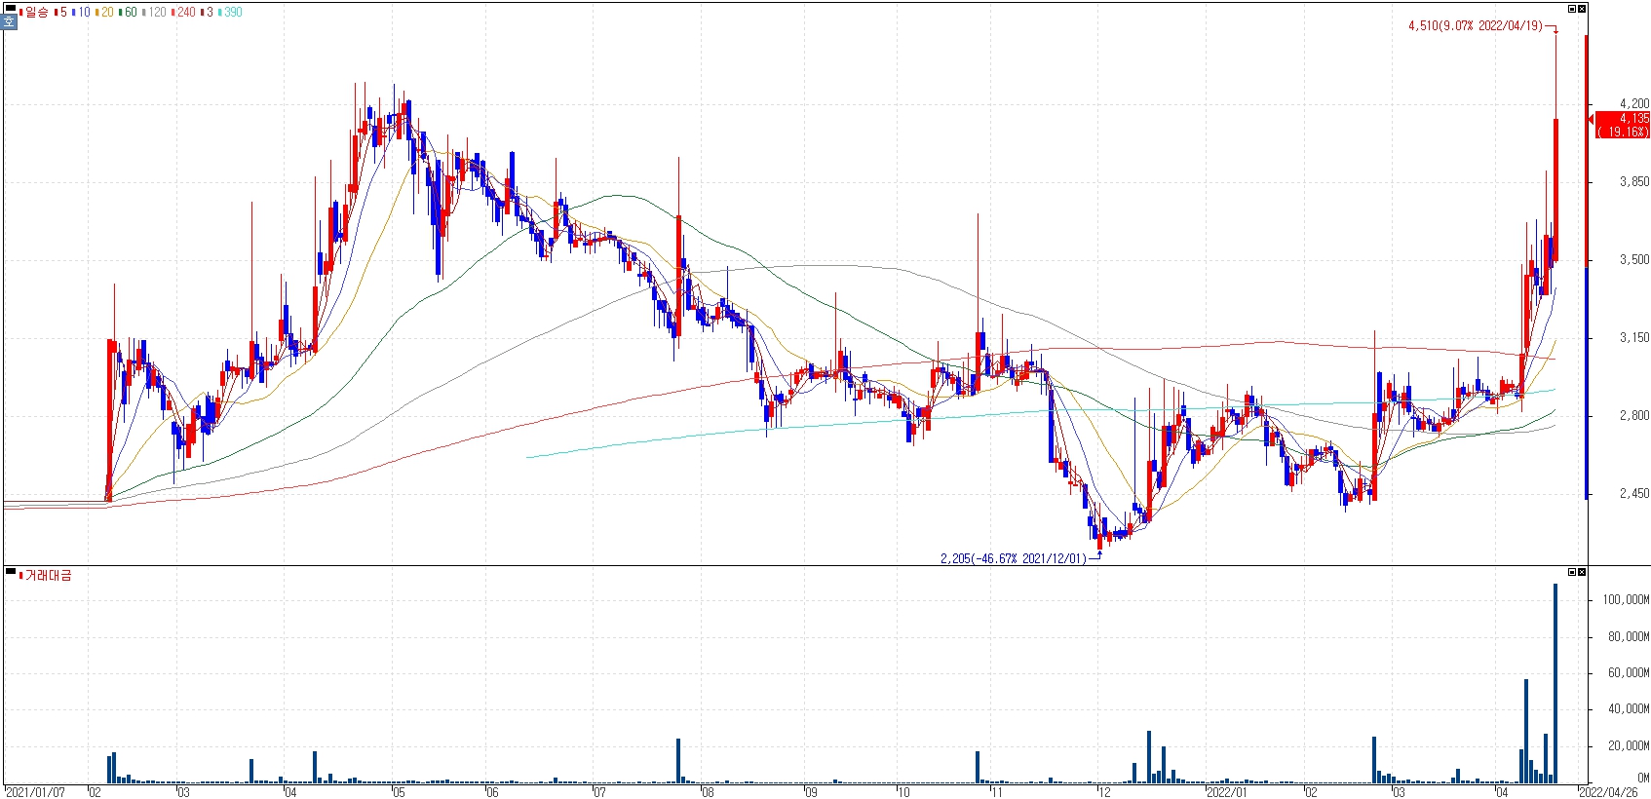Maximize the 거래대금 volume pane
The height and width of the screenshot is (799, 1651).
(1572, 572)
